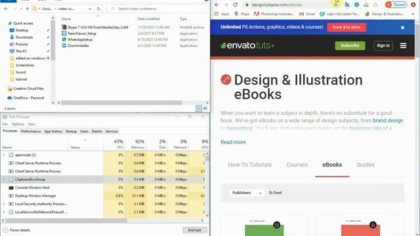Open Task Manager Options menu
Viewport: 420px width, 236px height.
coord(18,124)
